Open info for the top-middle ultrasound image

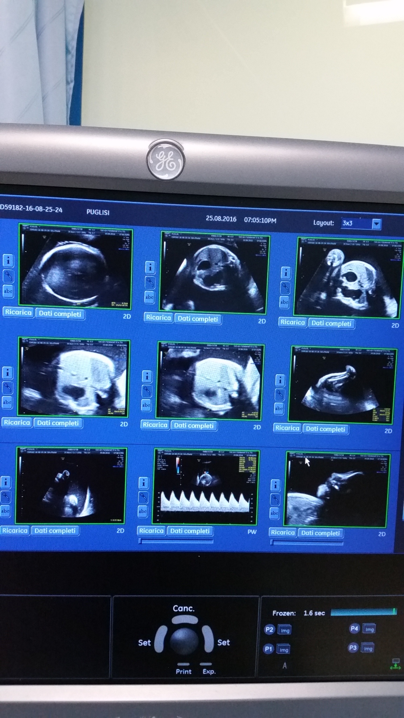150,267
